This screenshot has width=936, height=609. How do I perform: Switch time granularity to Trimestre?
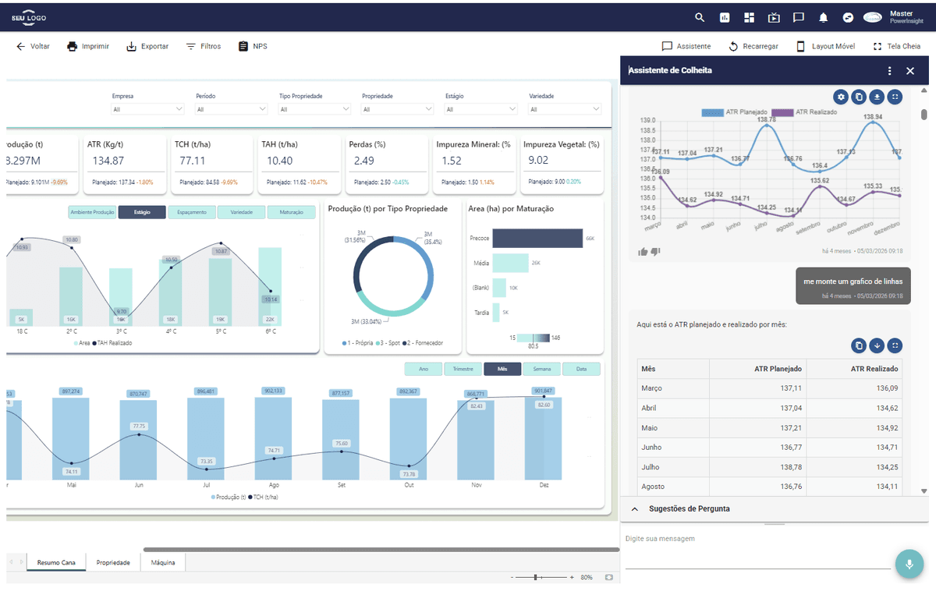click(x=463, y=370)
